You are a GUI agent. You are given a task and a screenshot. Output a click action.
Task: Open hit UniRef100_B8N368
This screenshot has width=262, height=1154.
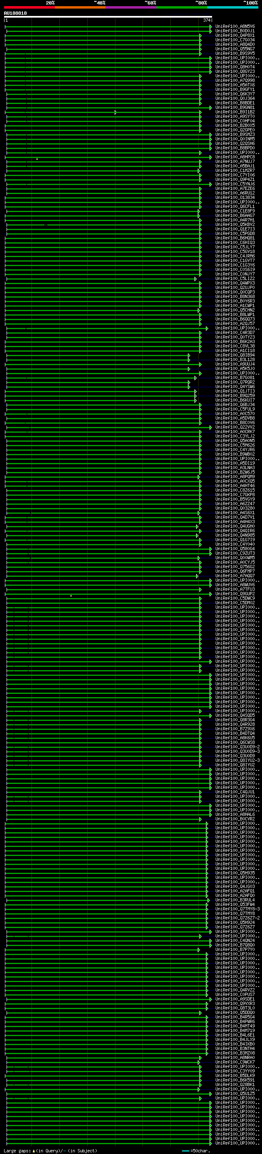coord(235,296)
